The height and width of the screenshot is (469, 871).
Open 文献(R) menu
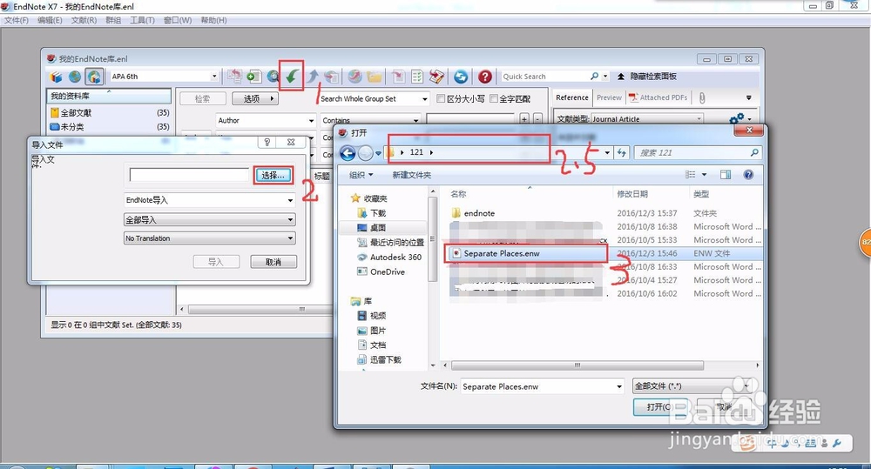pos(84,20)
